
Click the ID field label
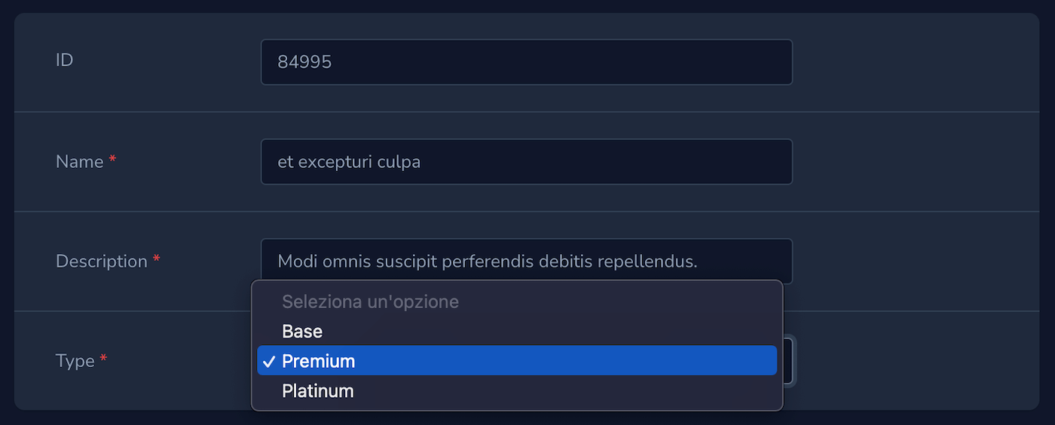(x=64, y=60)
